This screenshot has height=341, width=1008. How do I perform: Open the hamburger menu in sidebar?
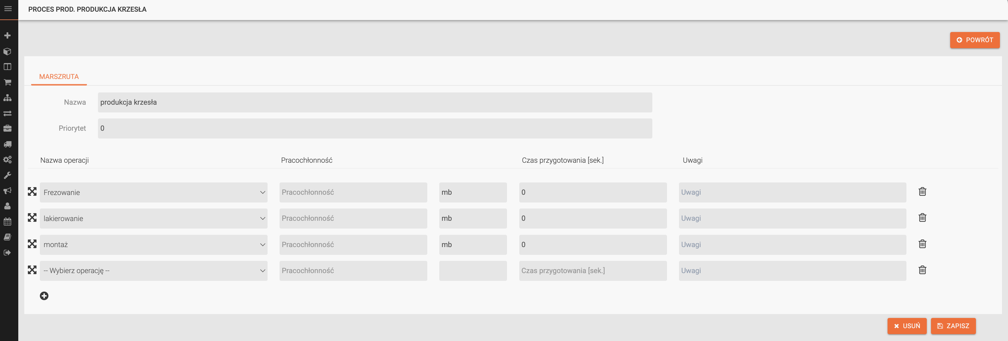pyautogui.click(x=8, y=9)
